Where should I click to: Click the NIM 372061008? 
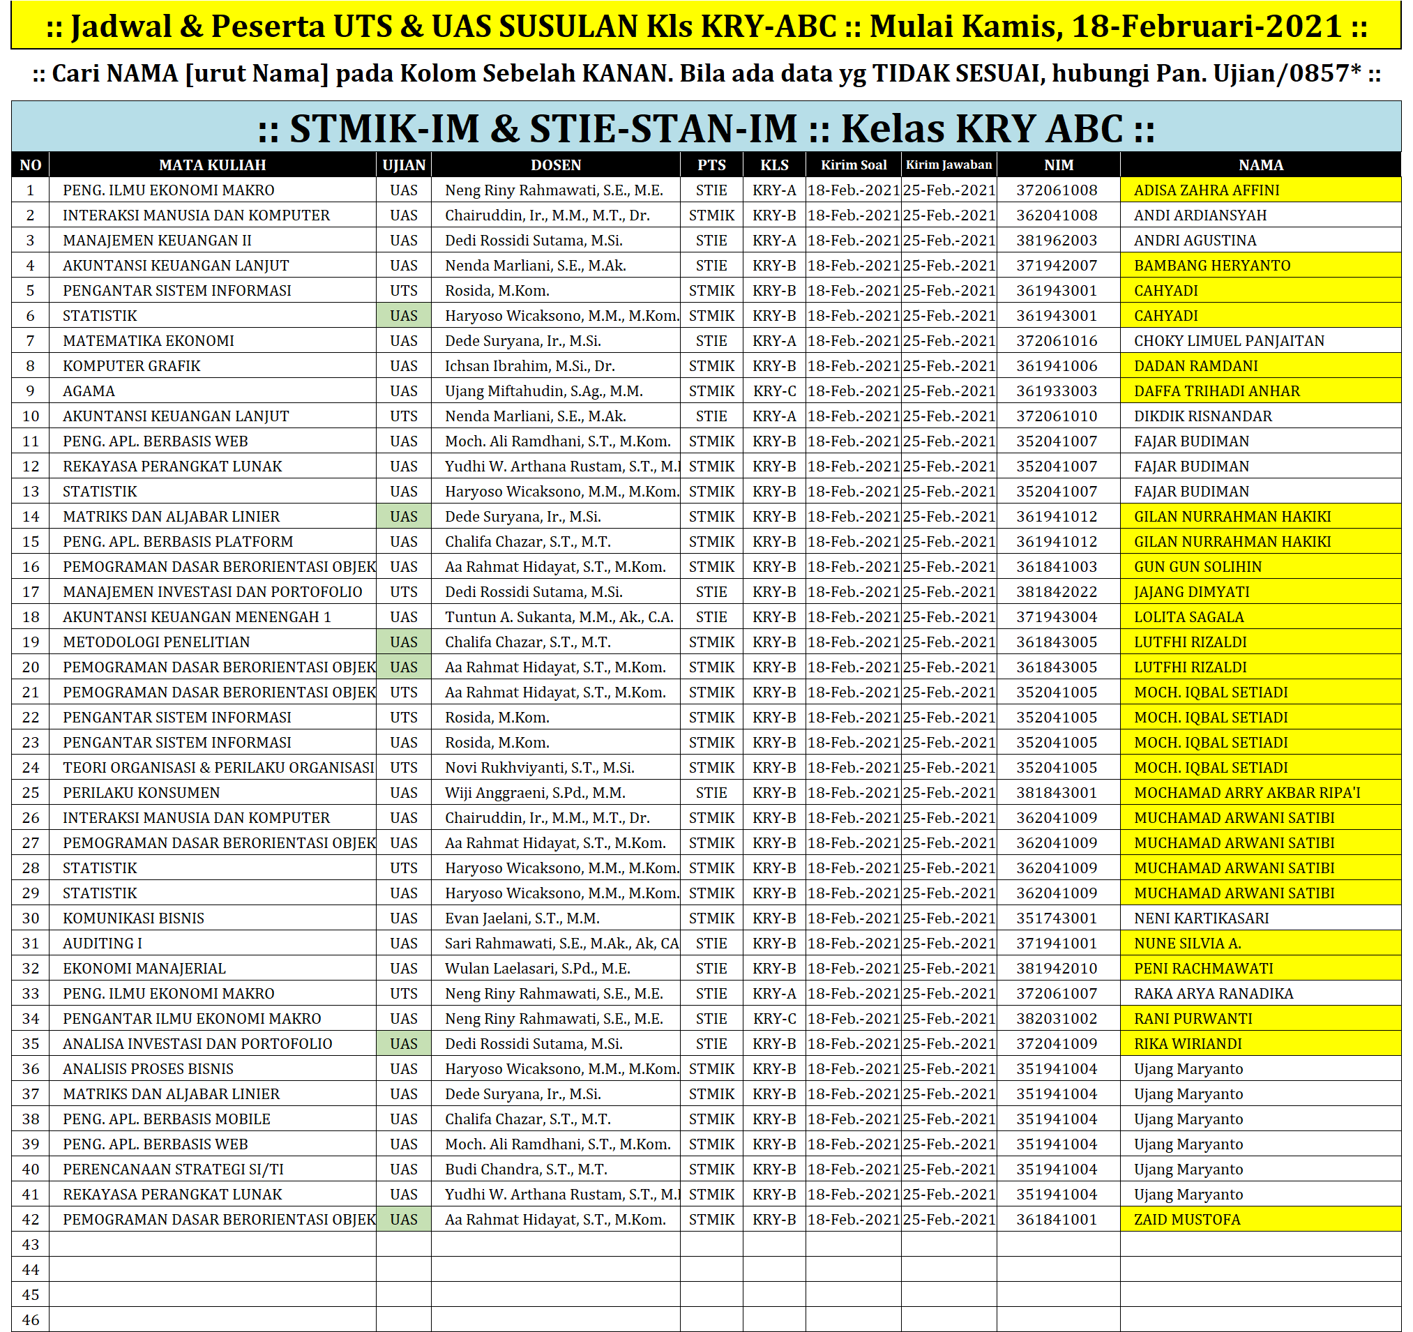coord(1056,190)
